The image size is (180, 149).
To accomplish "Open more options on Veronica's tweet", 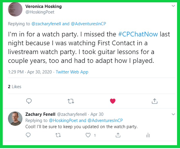I will point(173,6).
